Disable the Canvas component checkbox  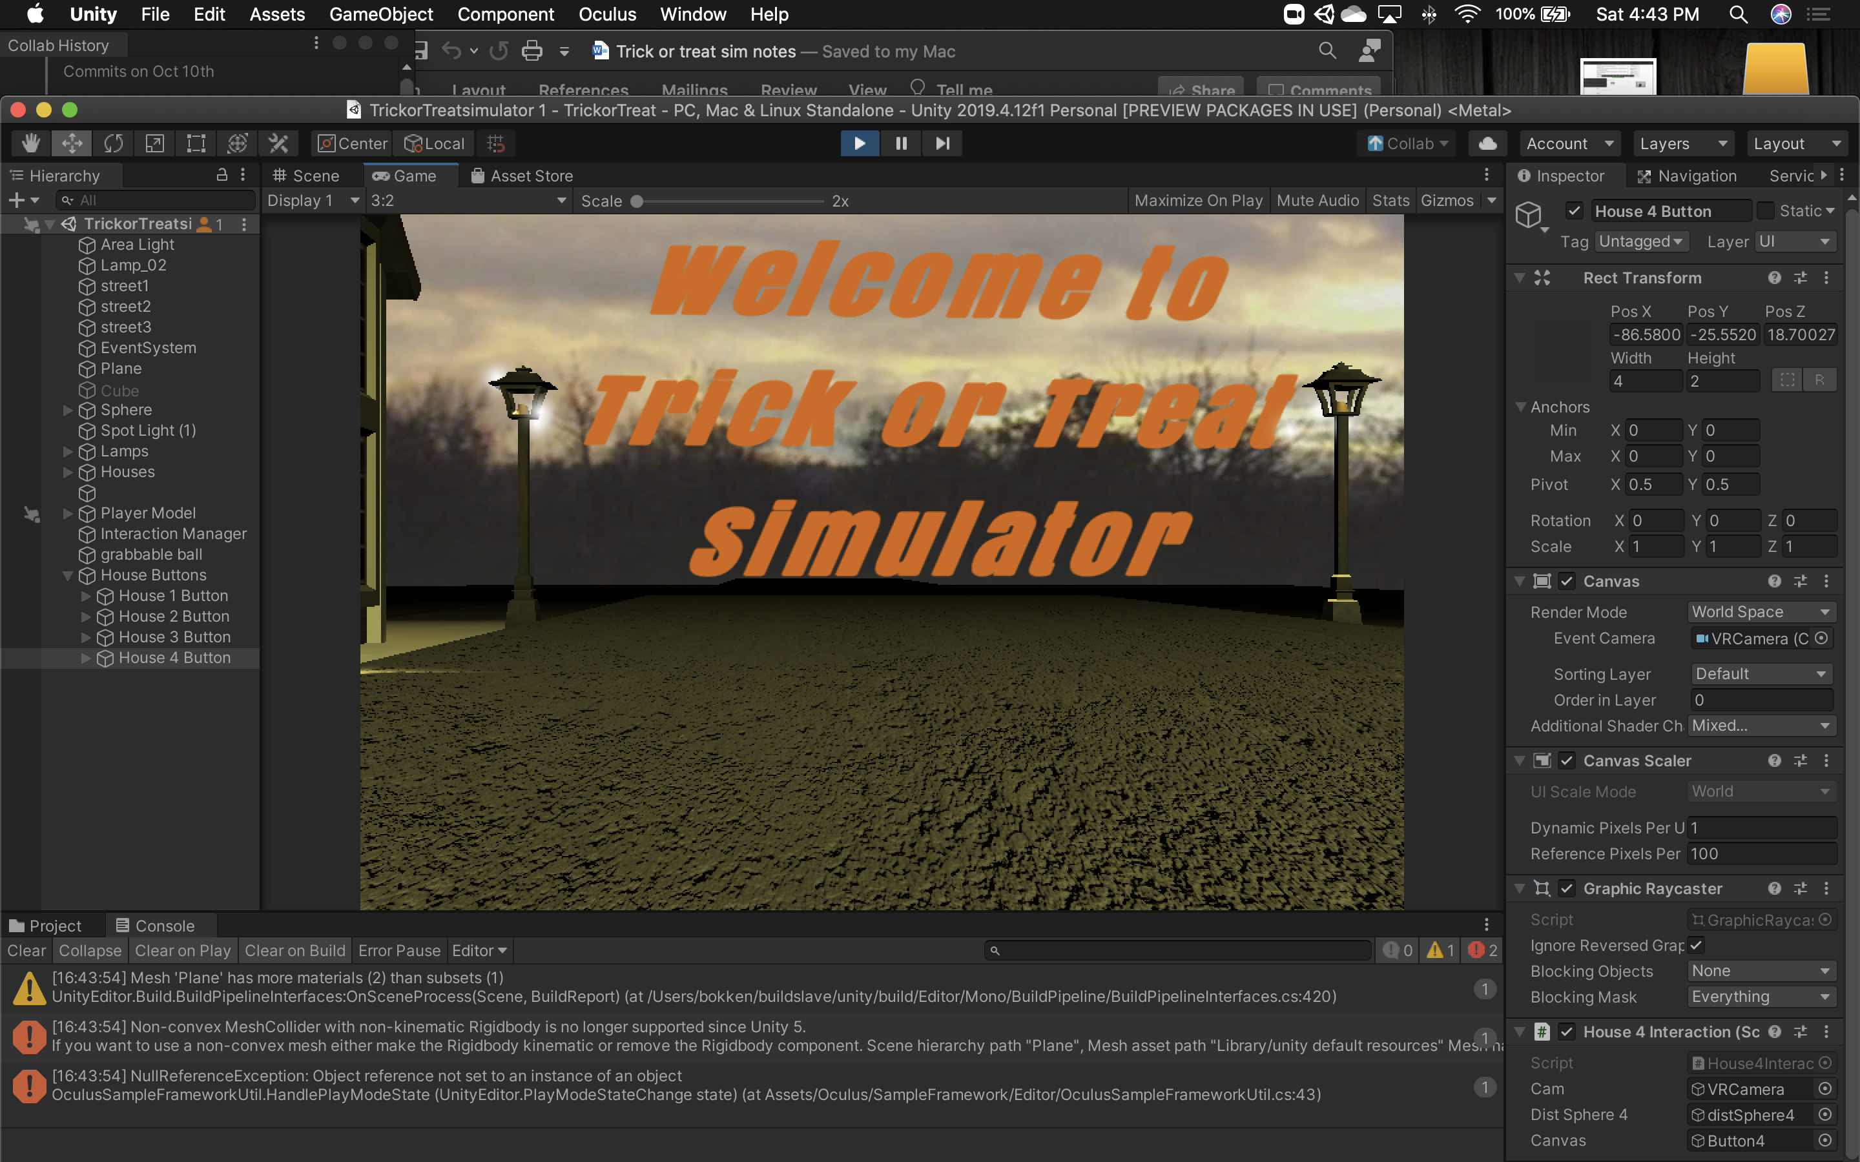(1567, 581)
